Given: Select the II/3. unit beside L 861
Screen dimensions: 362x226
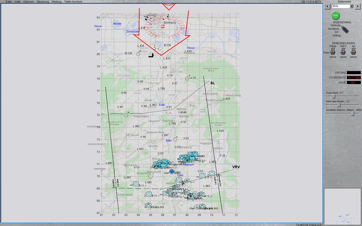Looking at the screenshot, I should (136, 184).
